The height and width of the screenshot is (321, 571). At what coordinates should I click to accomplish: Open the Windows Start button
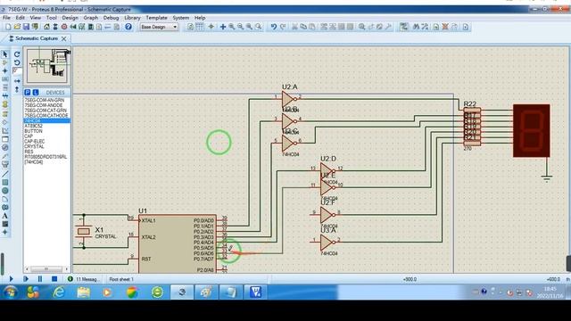click(x=10, y=292)
